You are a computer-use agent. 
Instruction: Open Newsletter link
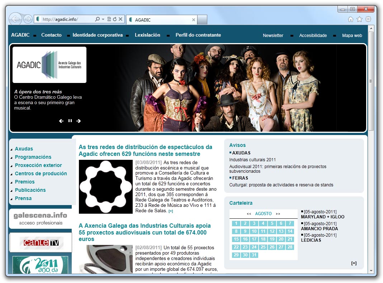point(273,36)
